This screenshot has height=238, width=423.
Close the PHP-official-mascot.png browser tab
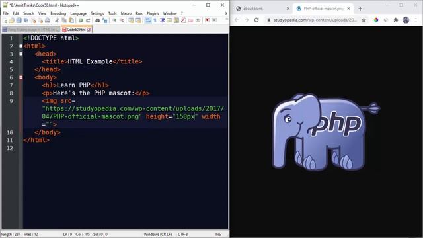tap(348, 9)
